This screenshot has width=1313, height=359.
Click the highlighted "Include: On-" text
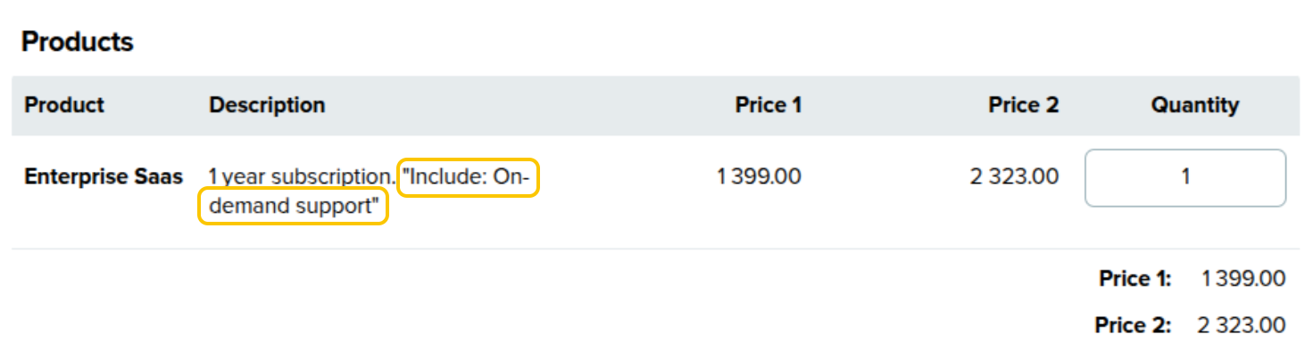point(468,177)
